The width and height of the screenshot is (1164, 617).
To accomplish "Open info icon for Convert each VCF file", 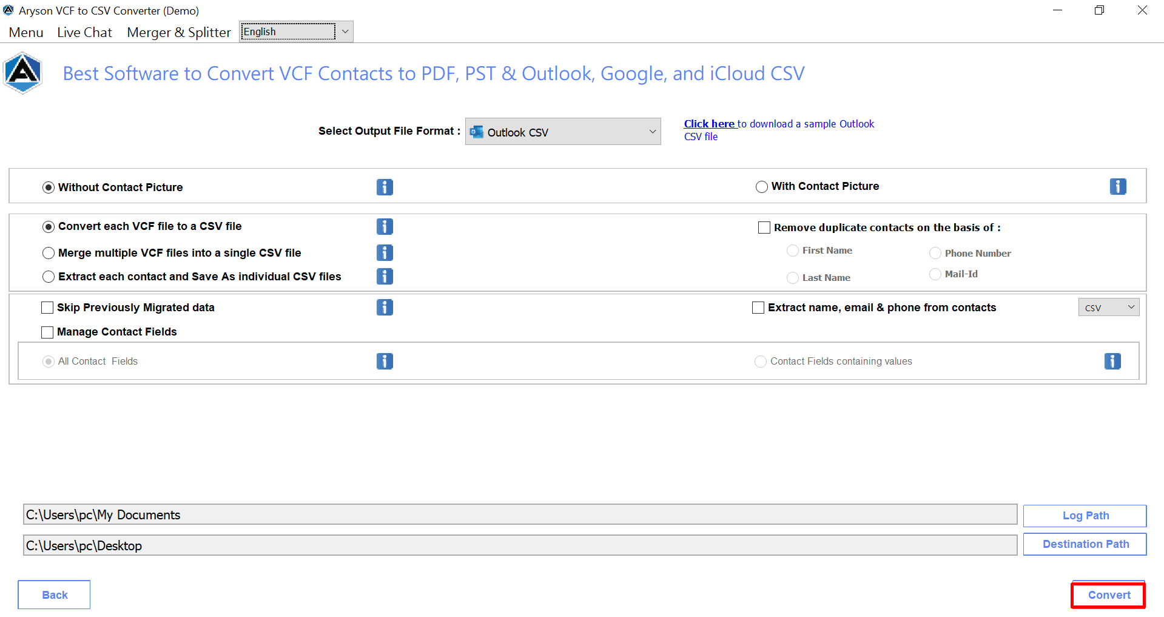I will [385, 226].
